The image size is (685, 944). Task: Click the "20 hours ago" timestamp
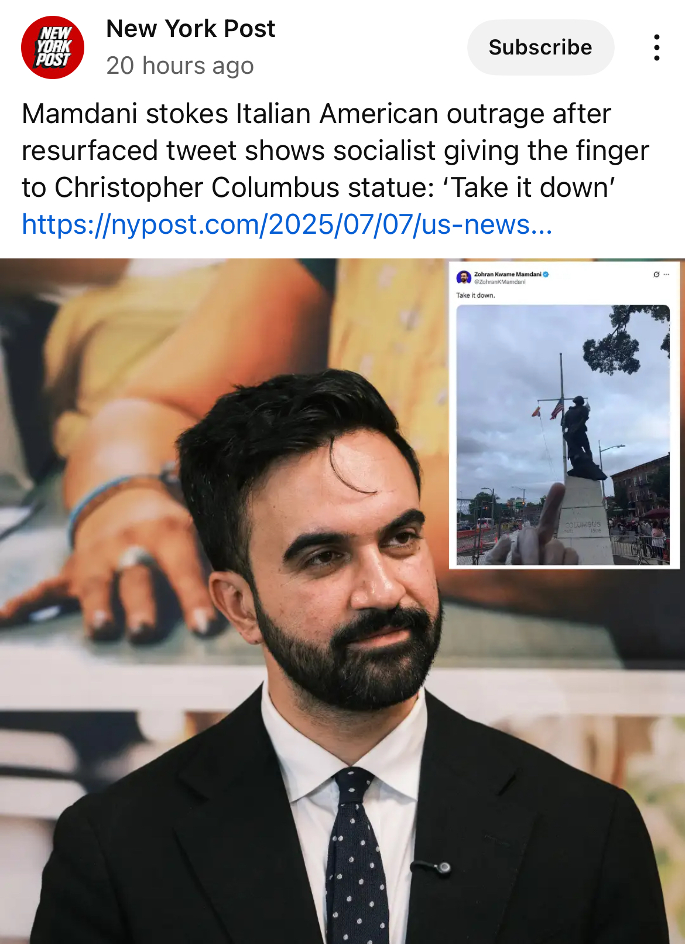[x=180, y=66]
